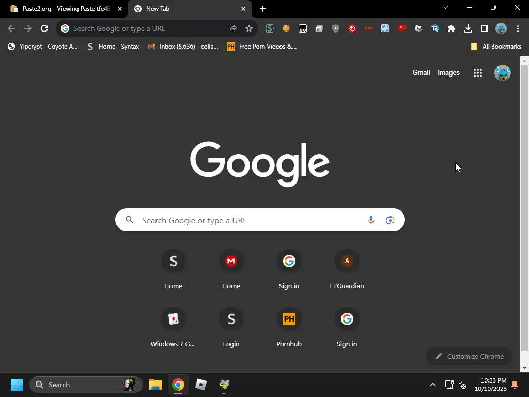The width and height of the screenshot is (529, 397).
Task: Open the E2Guardian shortcut
Action: [x=347, y=270]
